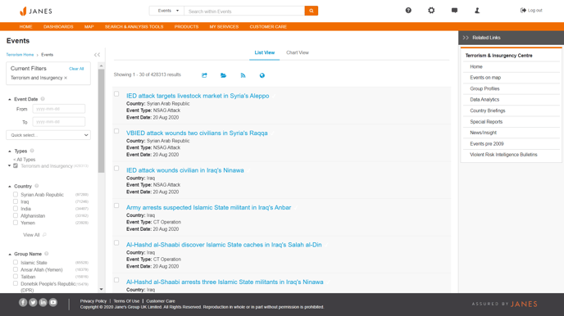Screen dimensions: 564x316
Task: Click the filter panel scroll up arrow
Action: tap(101, 65)
